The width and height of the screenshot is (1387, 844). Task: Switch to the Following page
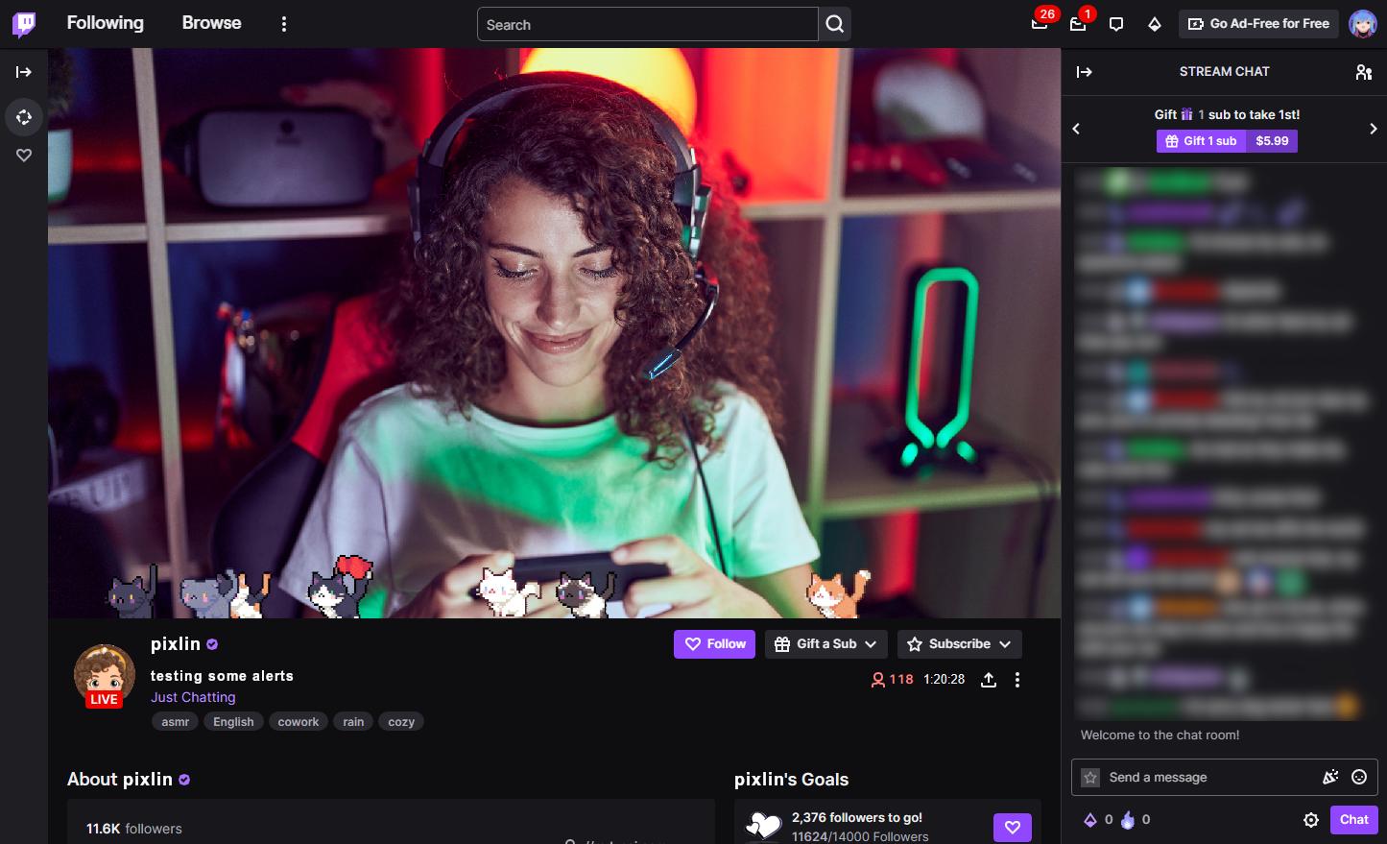(x=105, y=23)
